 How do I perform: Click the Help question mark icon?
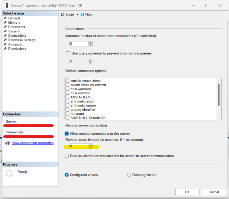(82, 14)
